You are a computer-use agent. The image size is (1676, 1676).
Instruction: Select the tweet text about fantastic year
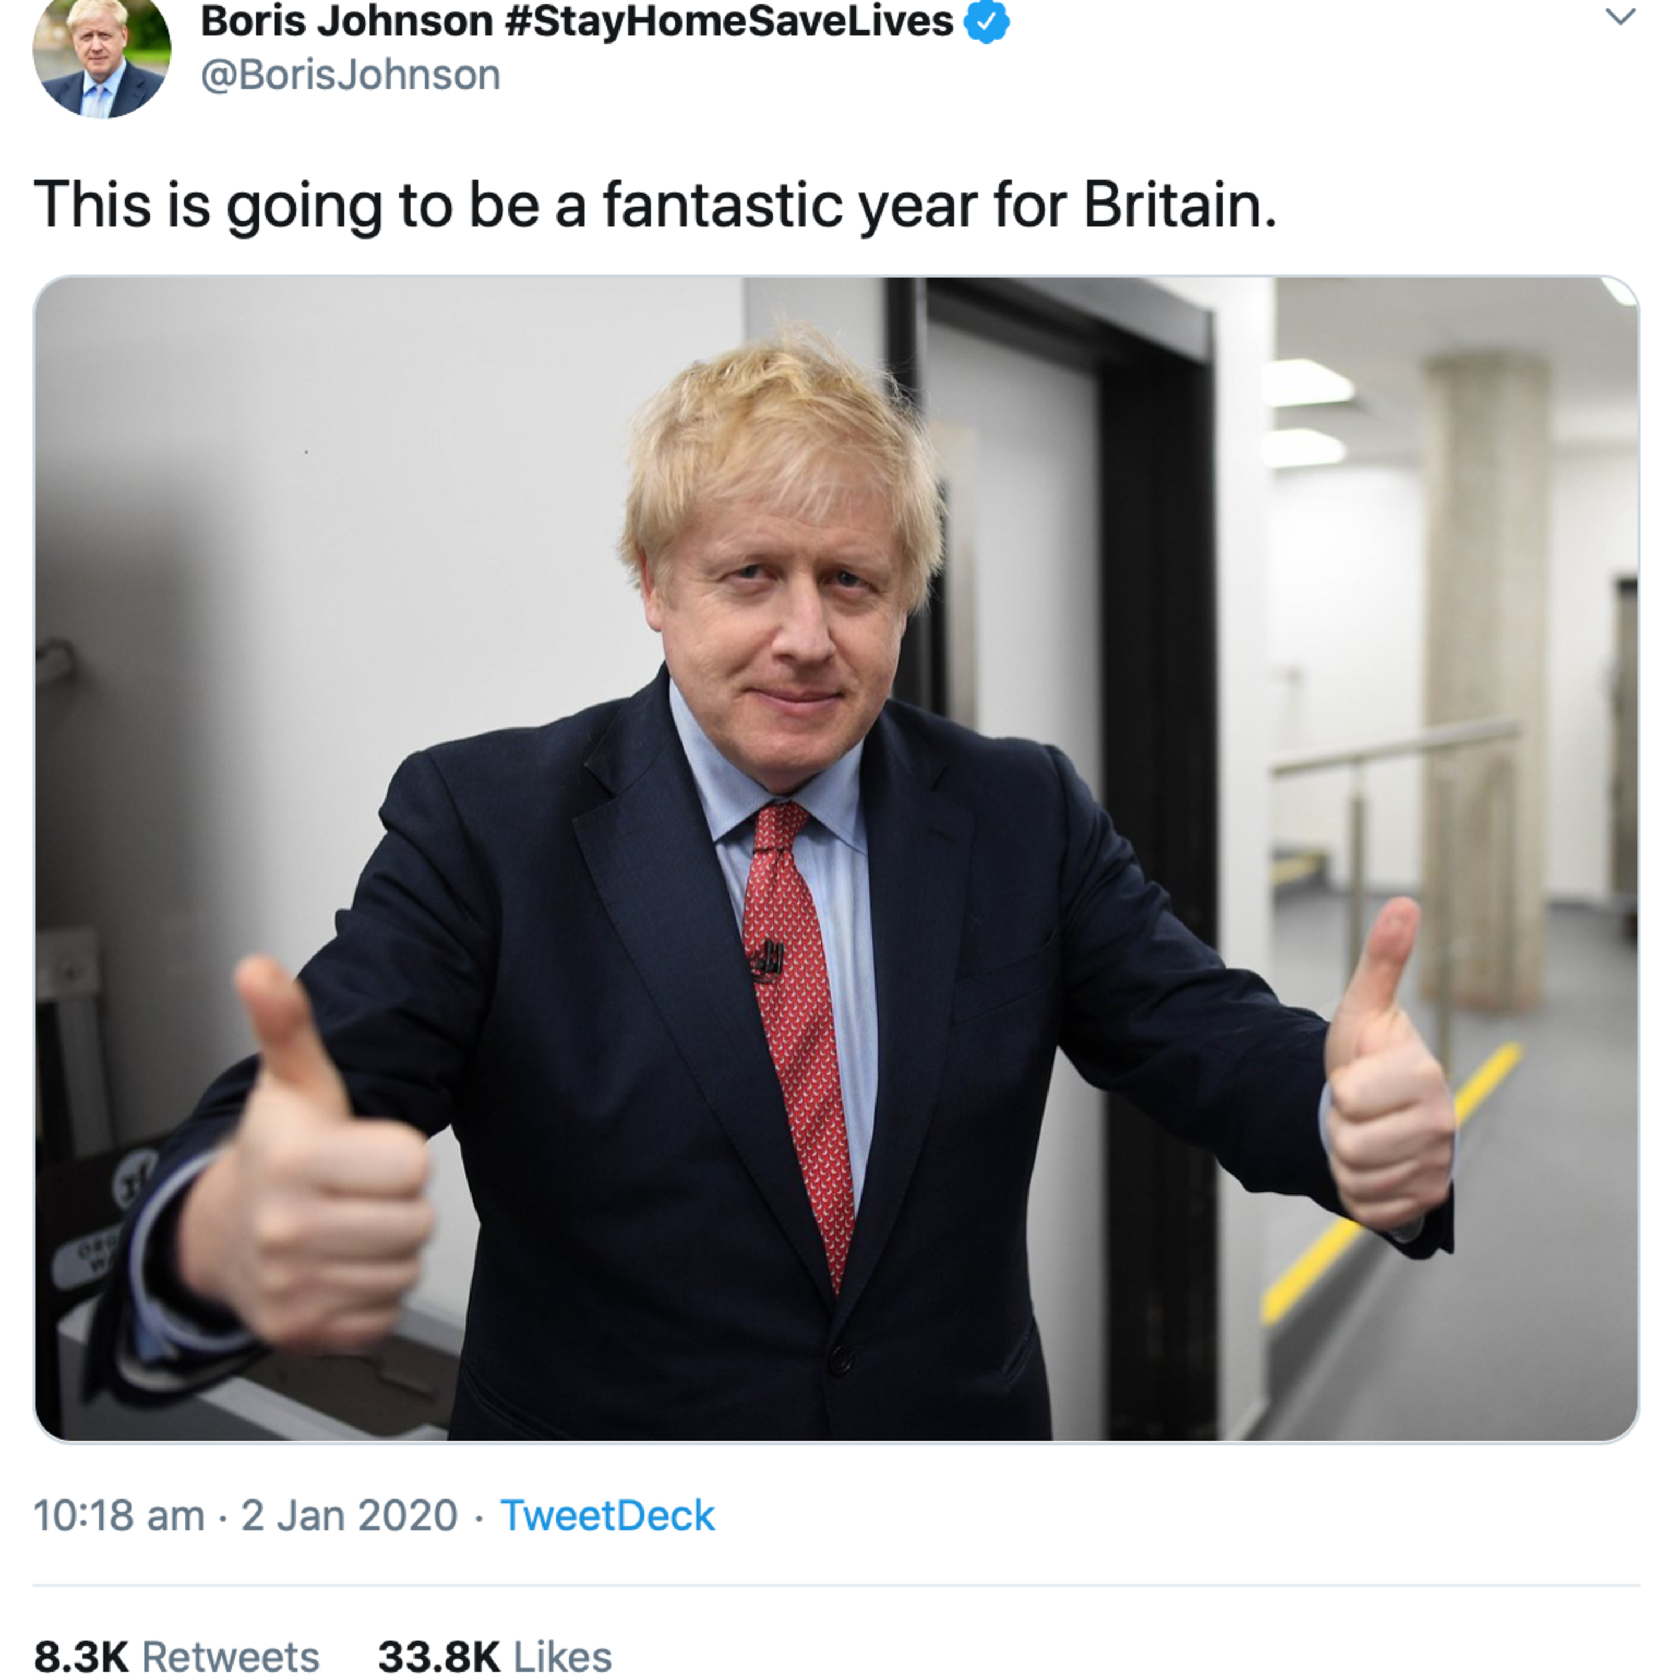(x=655, y=206)
